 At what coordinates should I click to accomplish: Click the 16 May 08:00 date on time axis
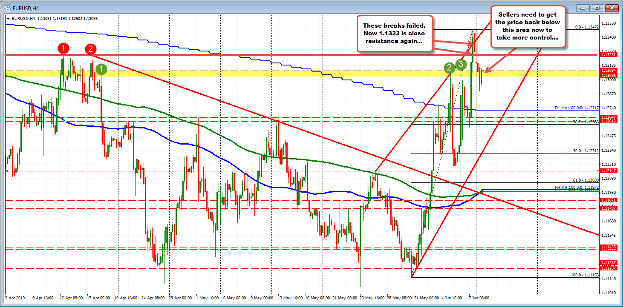tap(318, 298)
